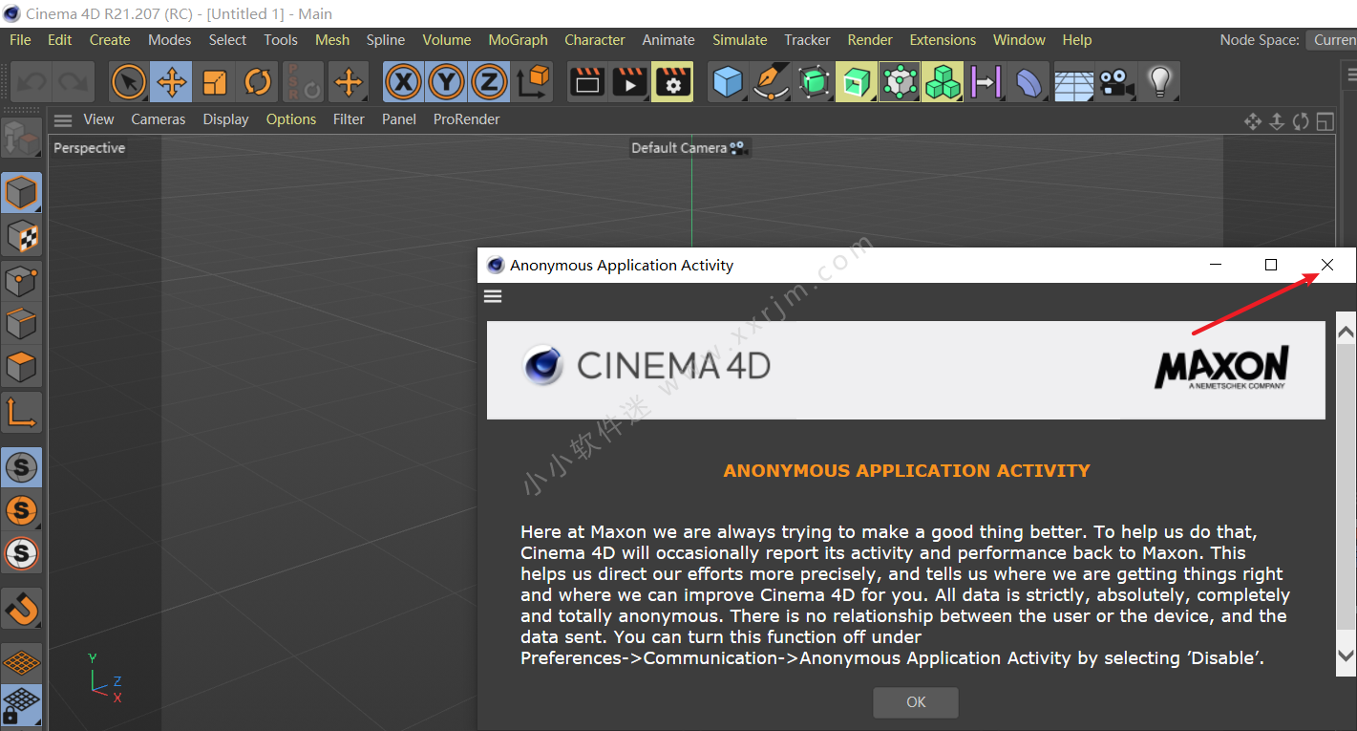Click the Bend deformer icon
Image resolution: width=1357 pixels, height=731 pixels.
click(x=1029, y=82)
